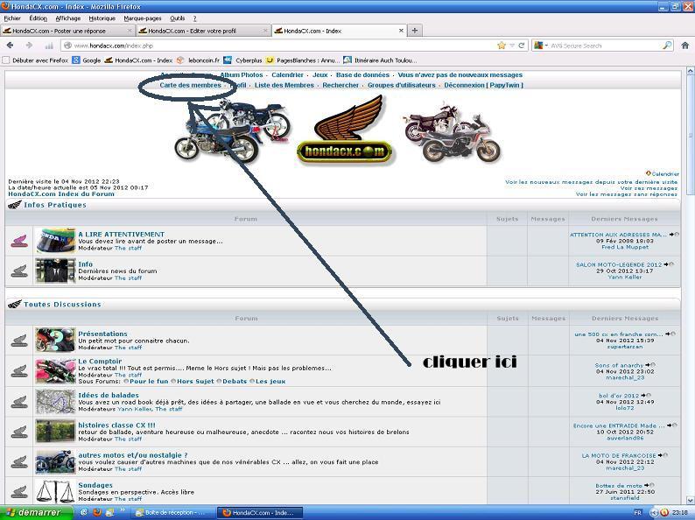Open the Rechercher link
The height and width of the screenshot is (520, 695).
(x=340, y=85)
